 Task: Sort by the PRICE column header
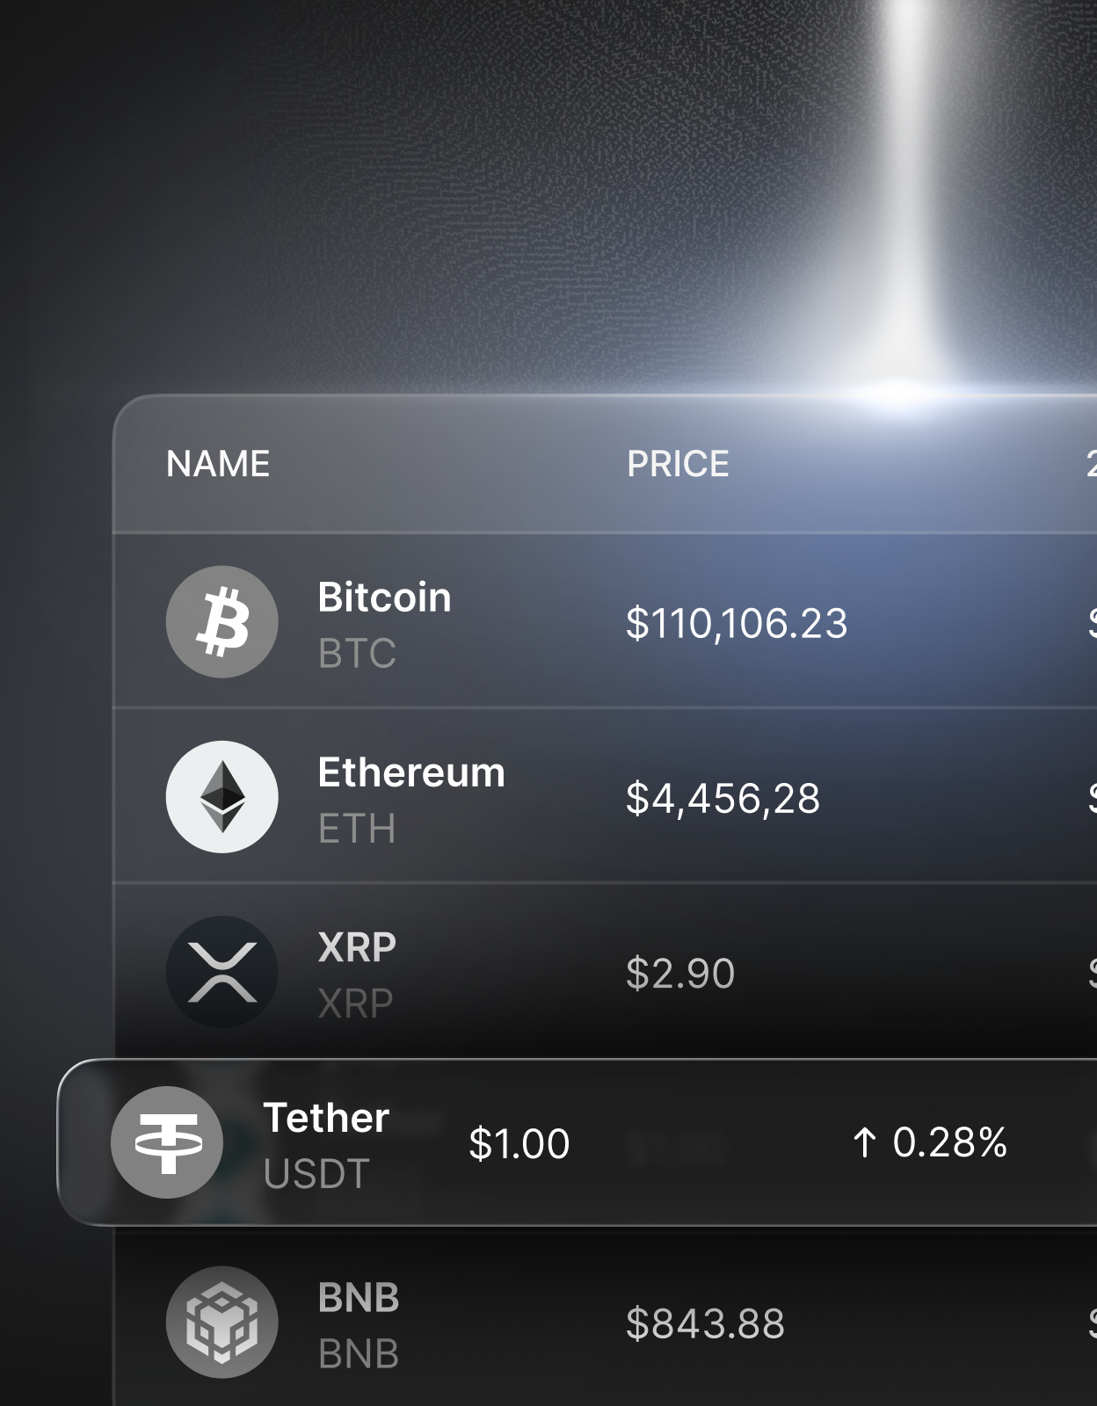[x=678, y=464]
